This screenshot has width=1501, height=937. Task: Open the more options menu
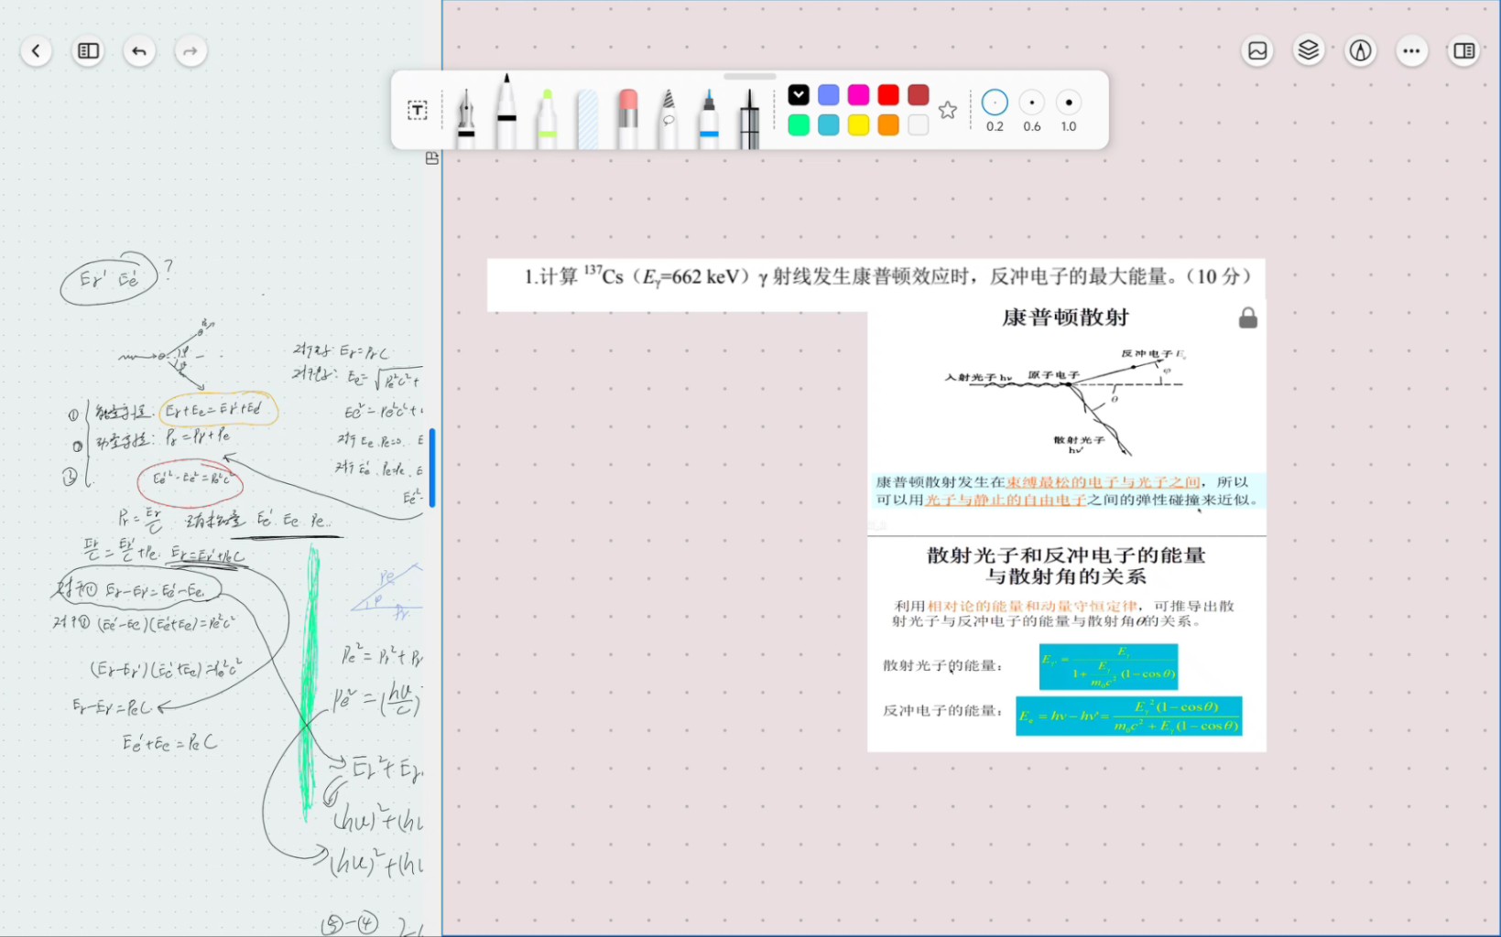coord(1411,51)
